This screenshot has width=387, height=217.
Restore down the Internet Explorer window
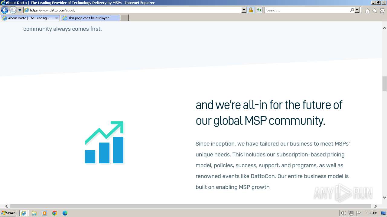point(379,3)
